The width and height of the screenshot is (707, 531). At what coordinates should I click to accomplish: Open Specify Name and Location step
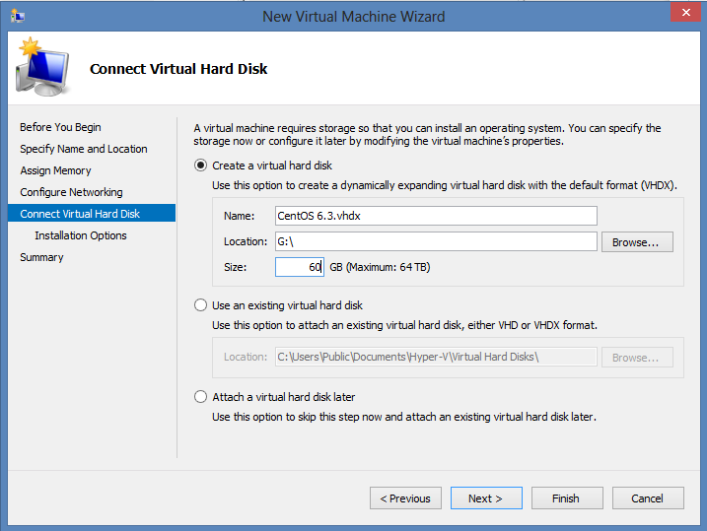click(x=84, y=149)
